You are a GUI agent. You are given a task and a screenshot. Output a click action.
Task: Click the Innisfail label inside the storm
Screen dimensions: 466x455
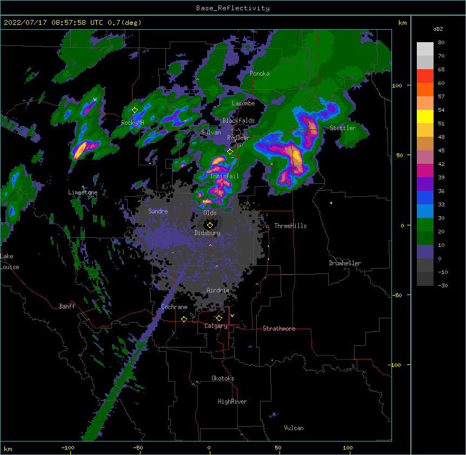[224, 176]
